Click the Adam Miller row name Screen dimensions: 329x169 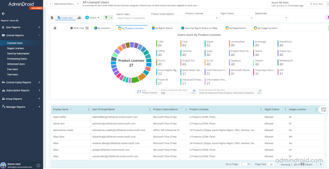pyautogui.click(x=60, y=117)
